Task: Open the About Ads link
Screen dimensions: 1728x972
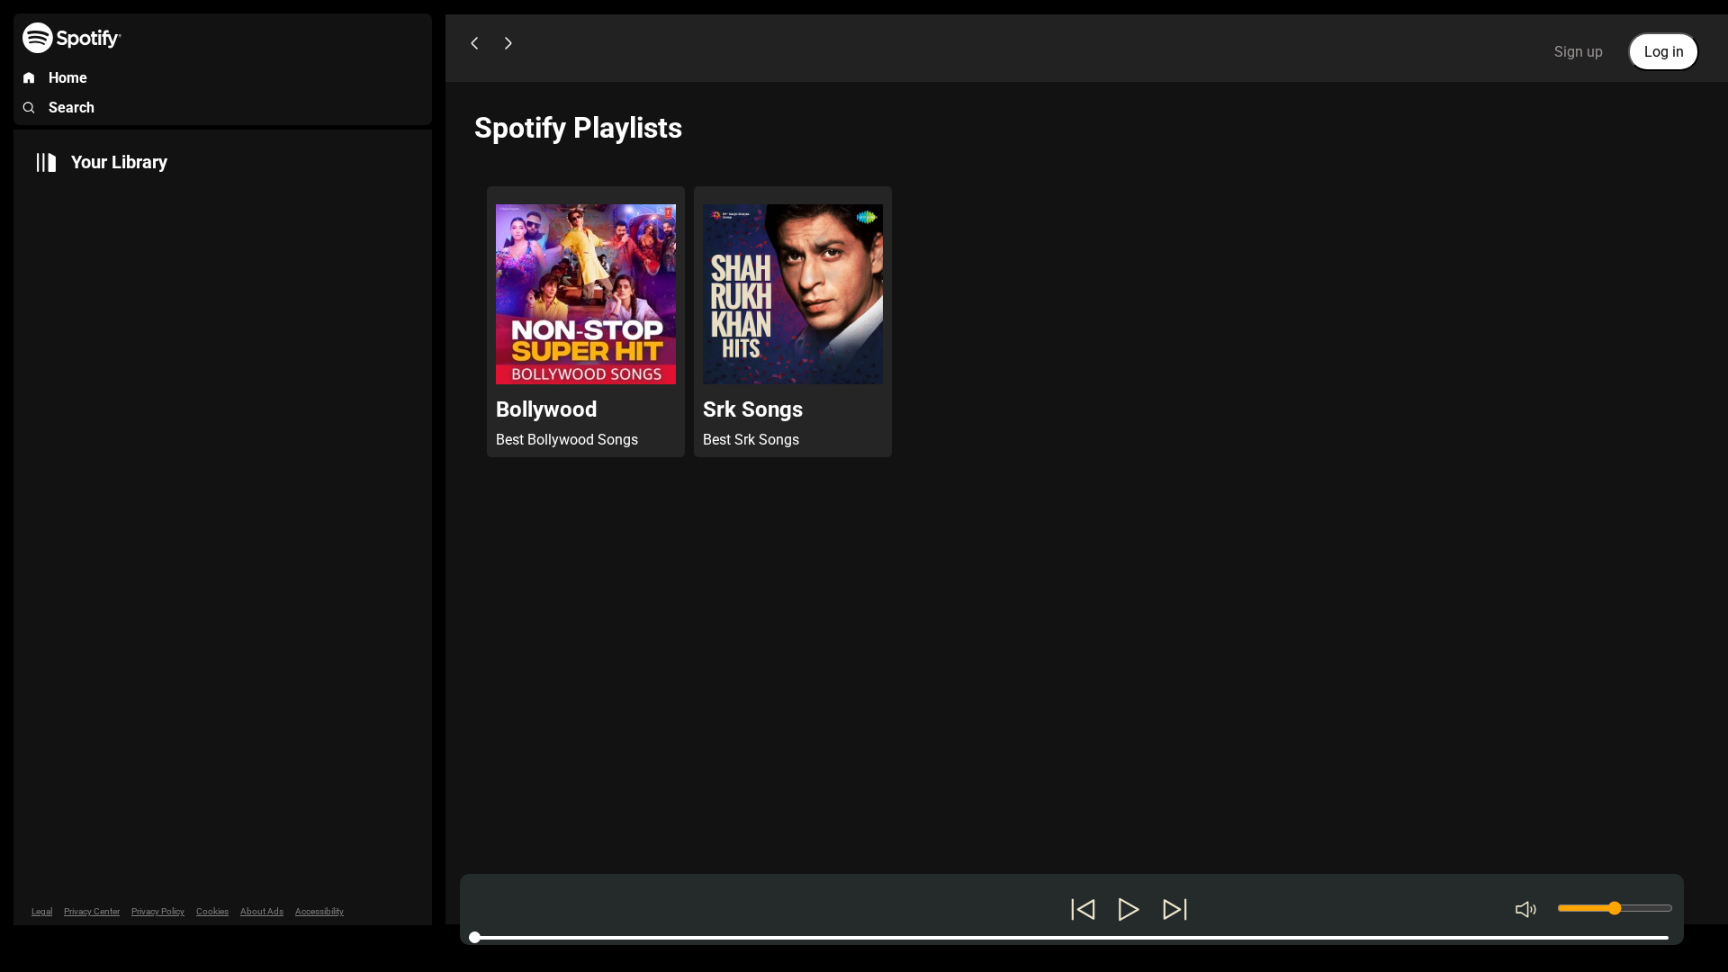Action: [x=262, y=912]
